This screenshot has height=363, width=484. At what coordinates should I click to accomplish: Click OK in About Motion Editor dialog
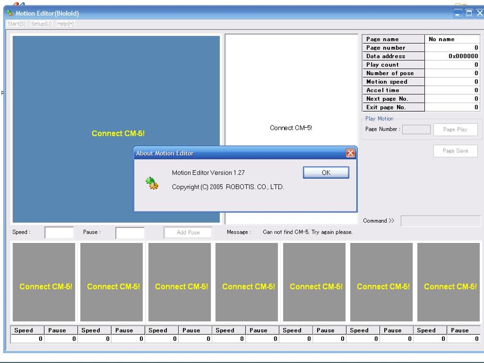pos(326,173)
